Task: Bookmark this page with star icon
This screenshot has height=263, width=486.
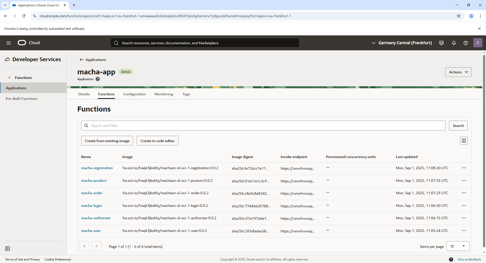Action: [x=458, y=16]
